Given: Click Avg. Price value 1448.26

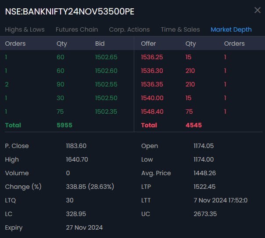Looking at the screenshot, I should tap(204, 173).
